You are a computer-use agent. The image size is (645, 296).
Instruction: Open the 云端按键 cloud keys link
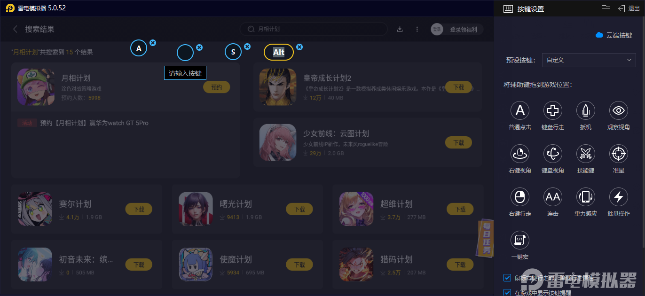click(614, 35)
